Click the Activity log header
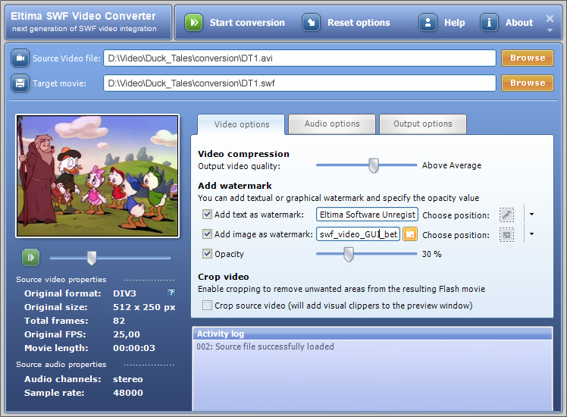The image size is (567, 417). tap(372, 334)
